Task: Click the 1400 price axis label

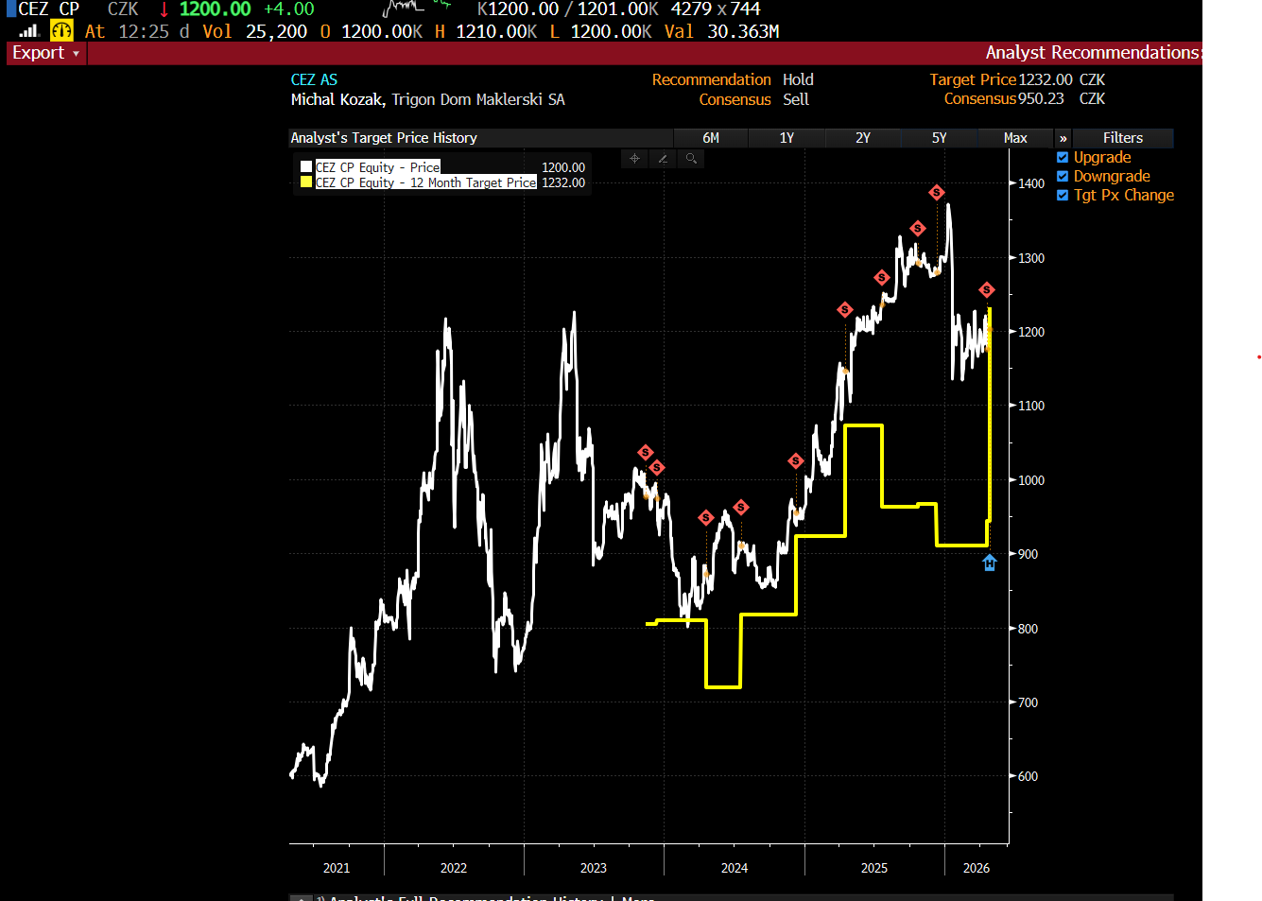Action: click(x=1031, y=183)
